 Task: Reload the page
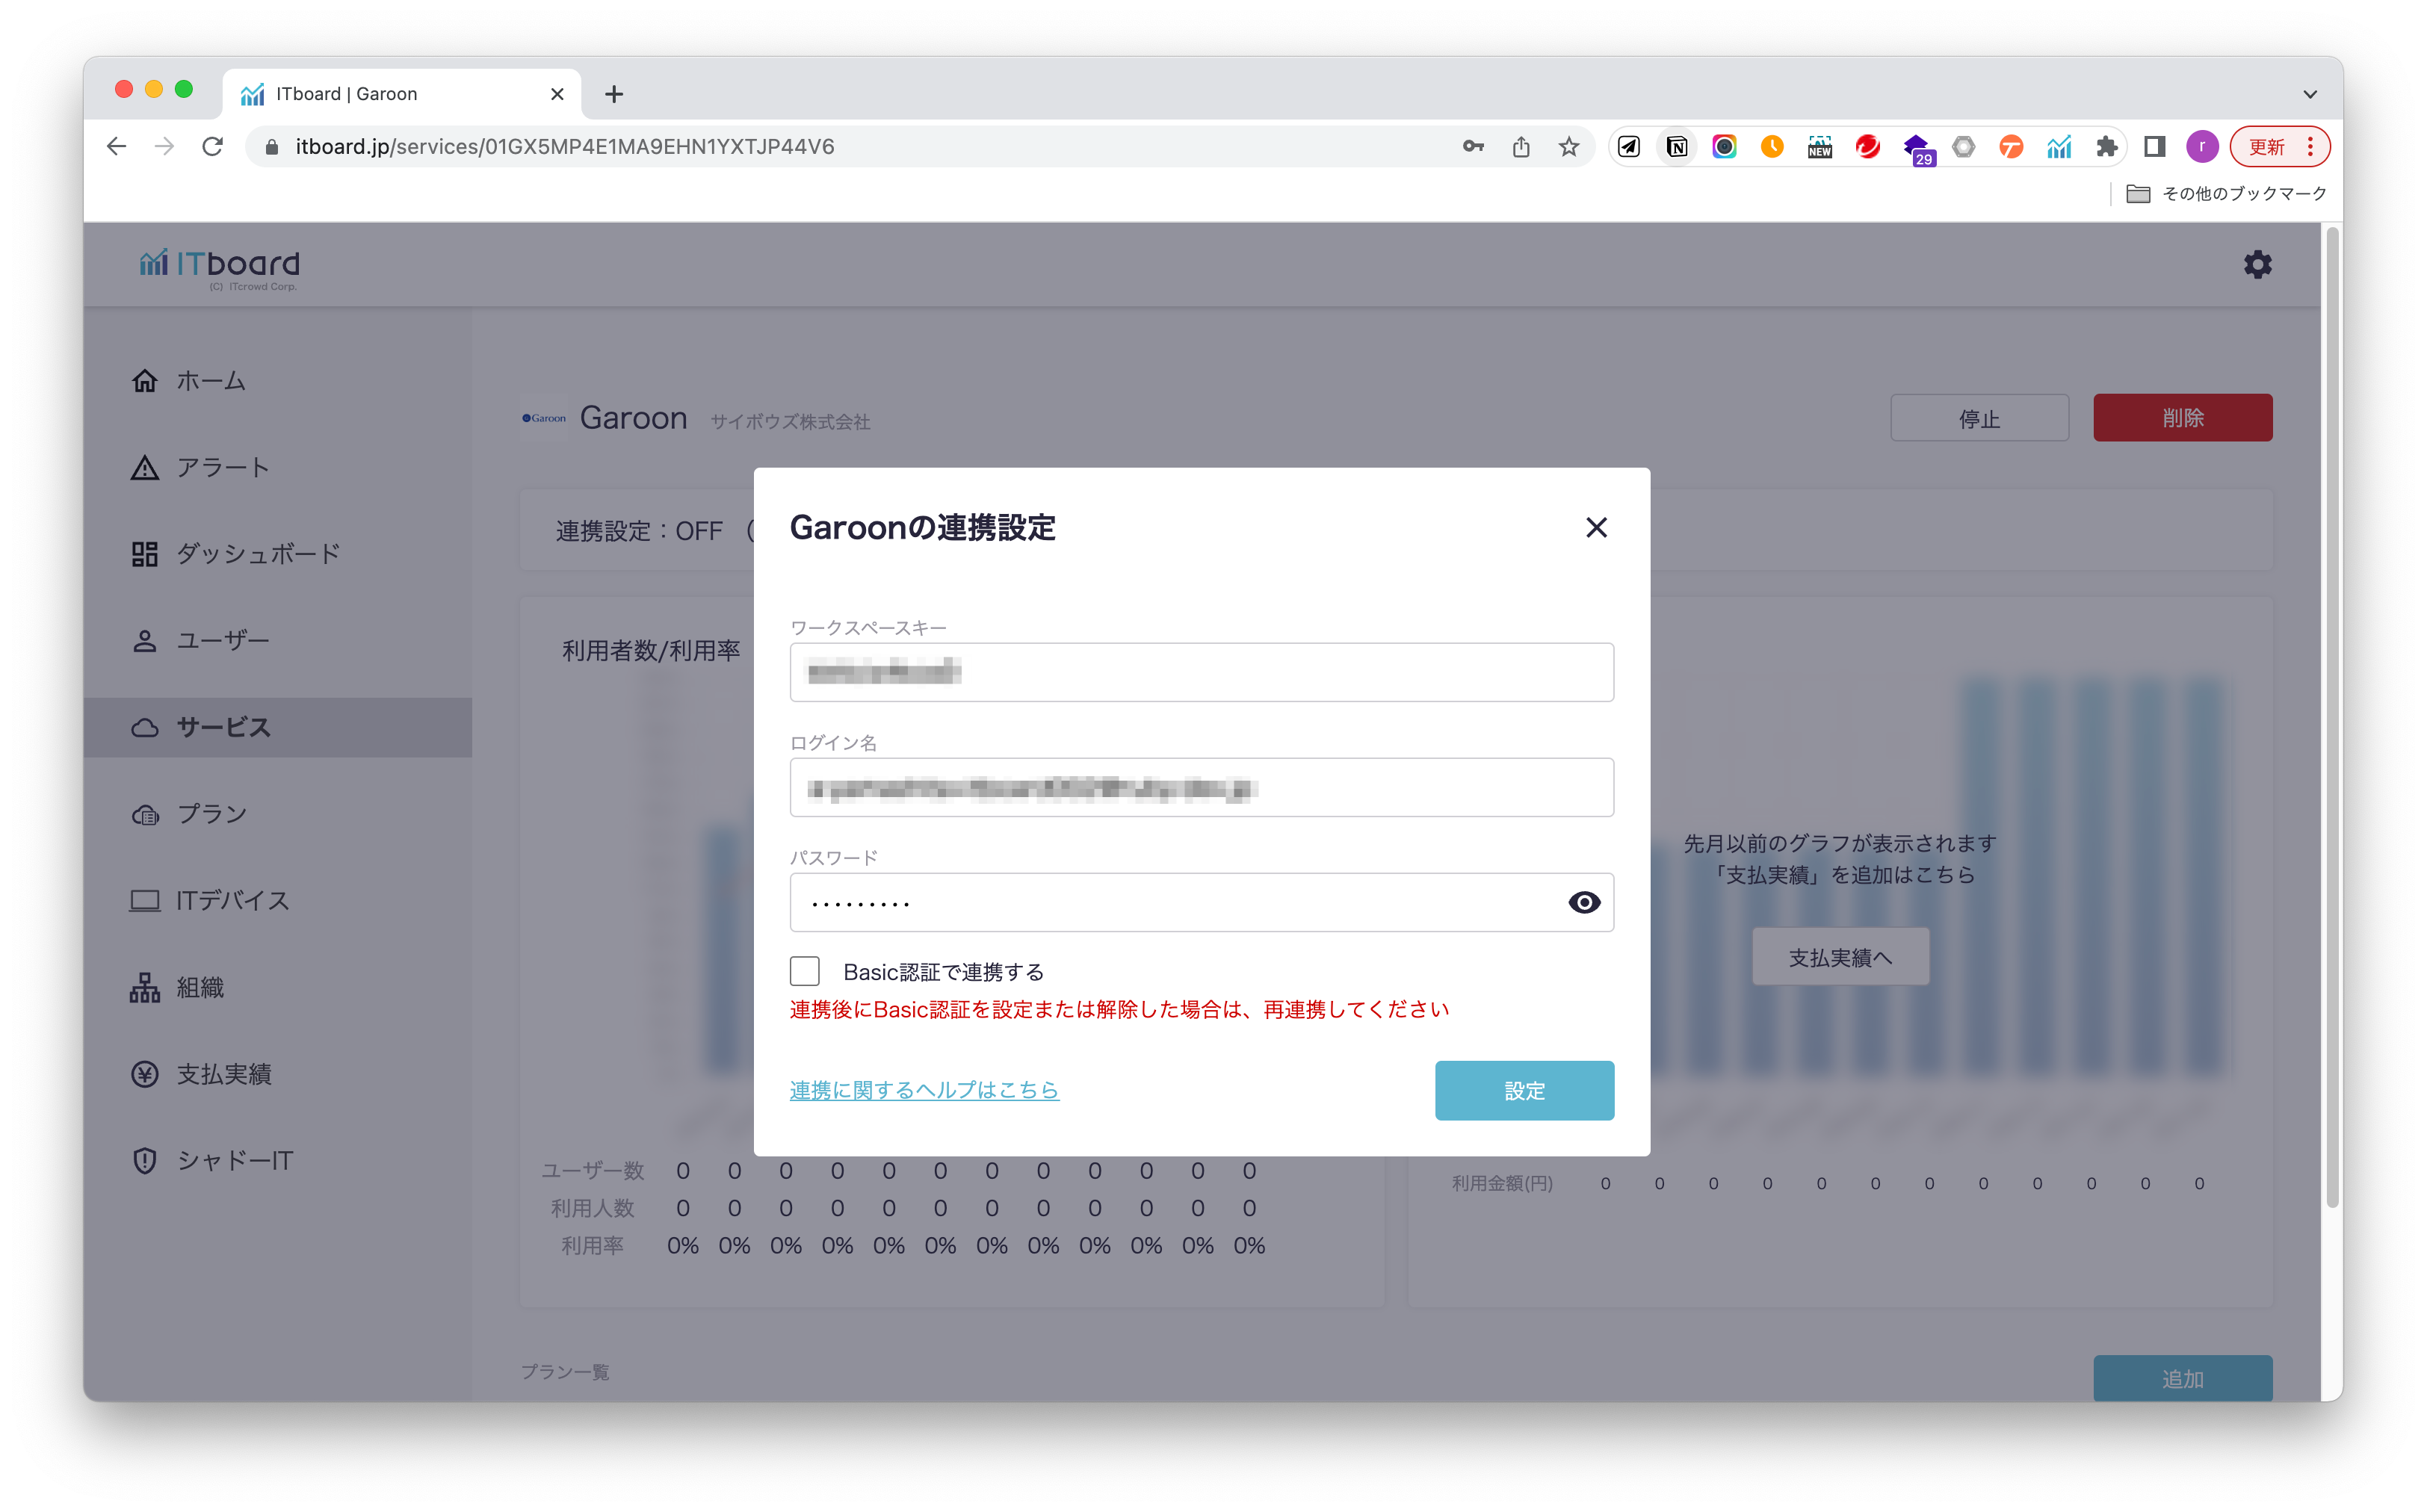(212, 147)
